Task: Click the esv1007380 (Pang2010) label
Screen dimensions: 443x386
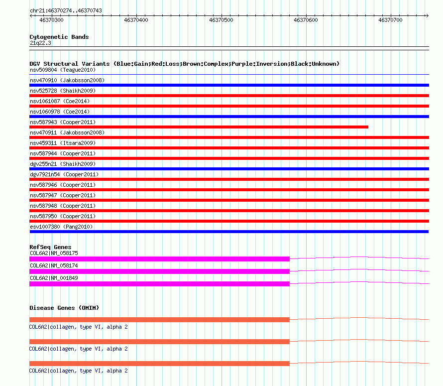Action: 61,227
